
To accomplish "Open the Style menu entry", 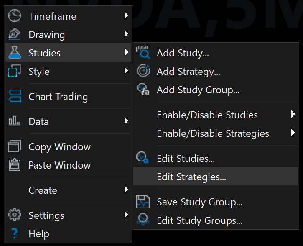I will (68, 71).
